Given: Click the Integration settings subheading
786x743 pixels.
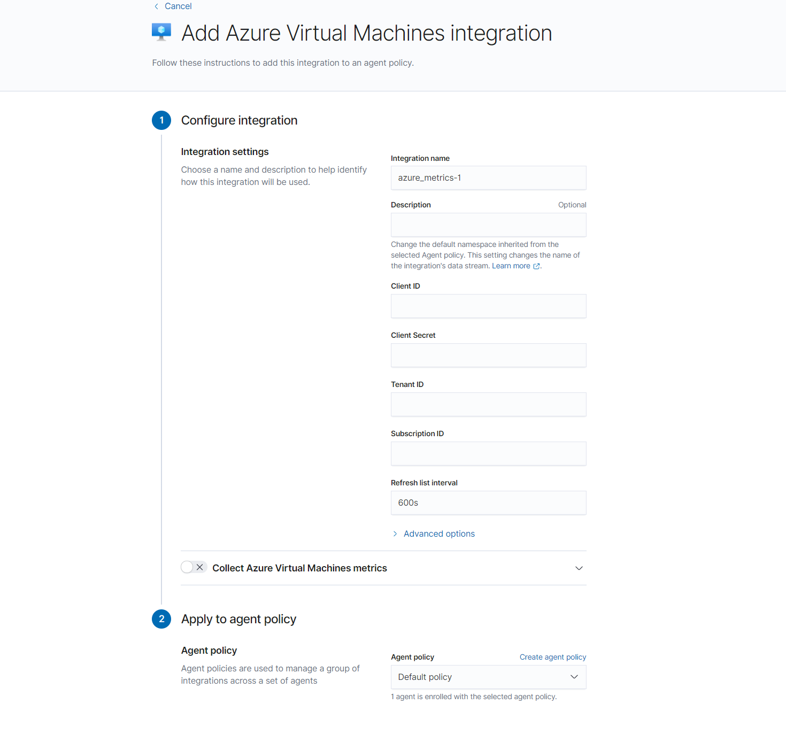Looking at the screenshot, I should click(x=225, y=152).
